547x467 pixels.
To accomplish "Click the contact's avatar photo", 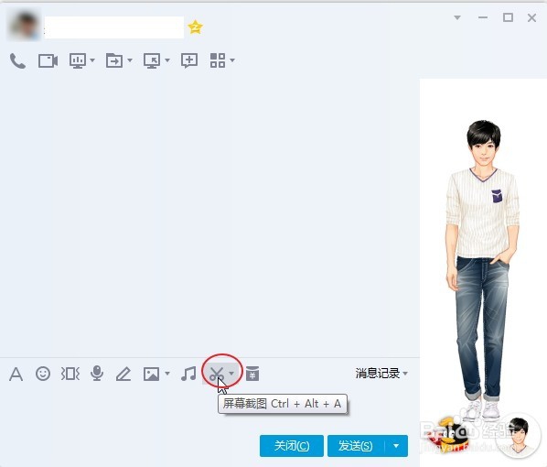I will (24, 26).
